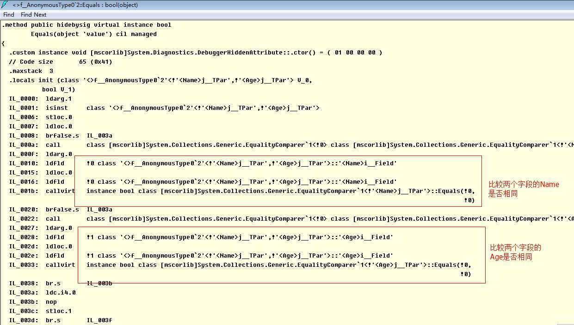Select Find Next in the menu bar
This screenshot has height=325, width=574.
pos(34,15)
